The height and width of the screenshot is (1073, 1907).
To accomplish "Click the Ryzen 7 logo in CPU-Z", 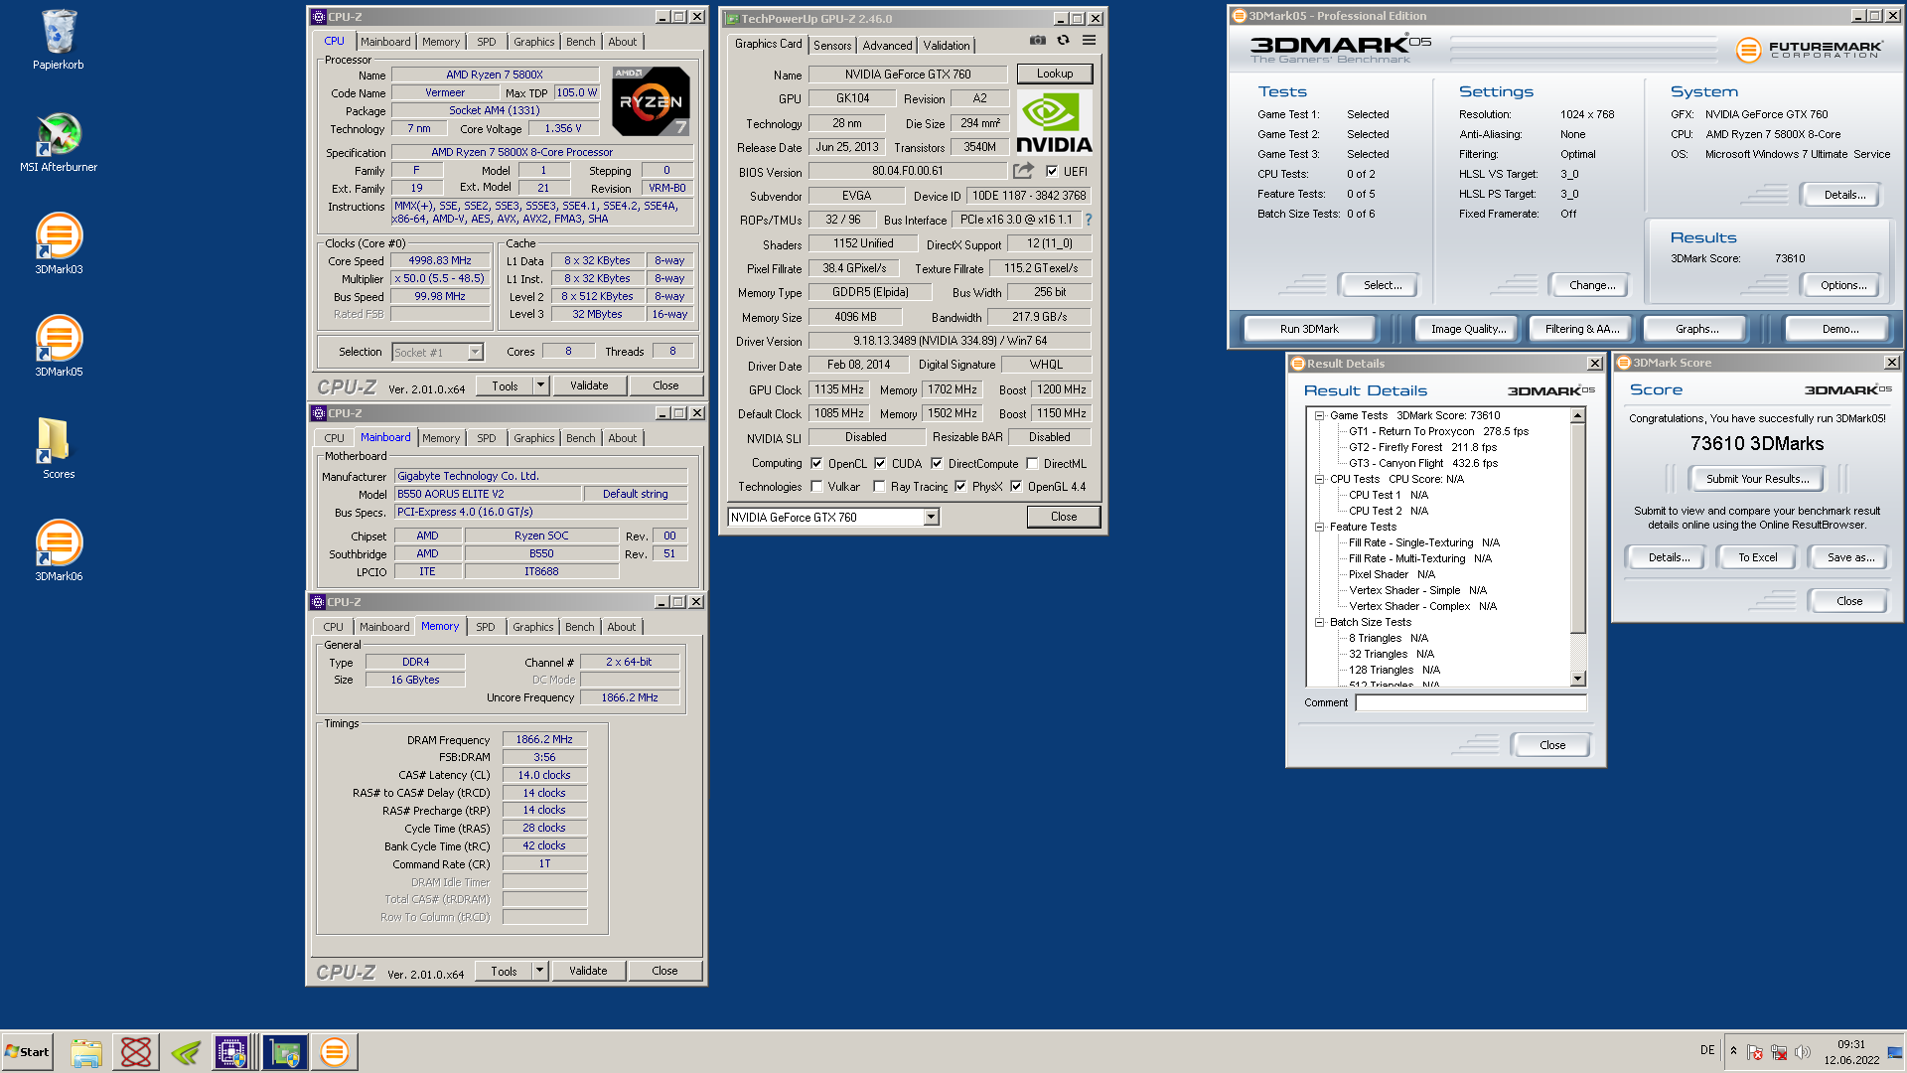I will pos(651,101).
